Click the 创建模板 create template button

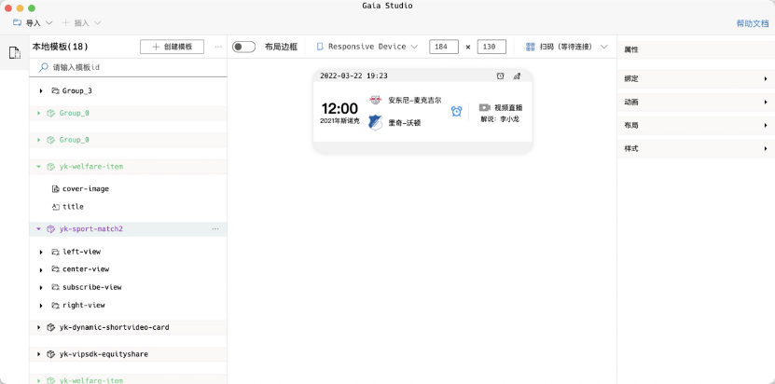tap(172, 47)
